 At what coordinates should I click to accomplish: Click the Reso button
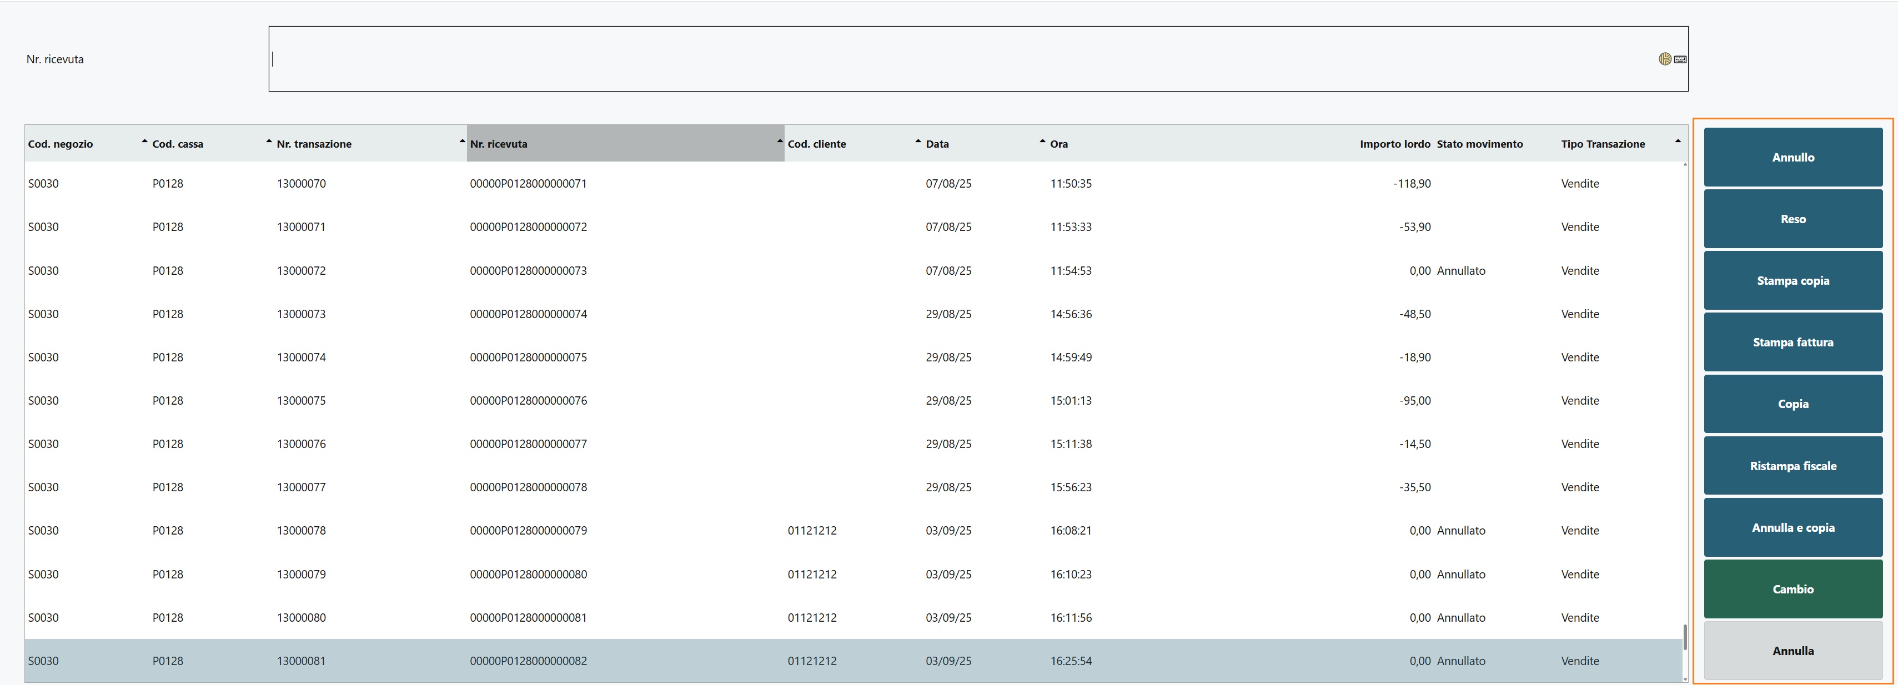point(1792,219)
